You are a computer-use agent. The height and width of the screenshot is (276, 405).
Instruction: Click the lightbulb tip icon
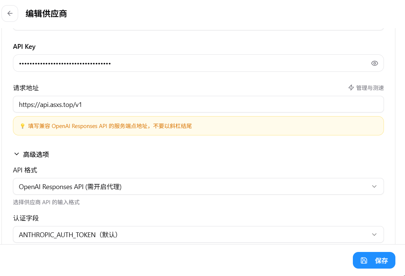tap(23, 126)
